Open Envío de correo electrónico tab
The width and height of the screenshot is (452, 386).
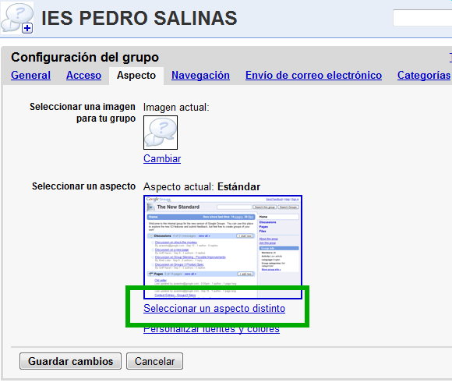(313, 76)
